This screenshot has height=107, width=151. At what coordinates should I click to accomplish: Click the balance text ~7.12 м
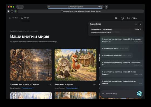[133, 18]
